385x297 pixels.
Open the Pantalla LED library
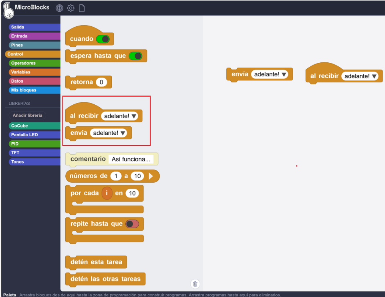(34, 135)
